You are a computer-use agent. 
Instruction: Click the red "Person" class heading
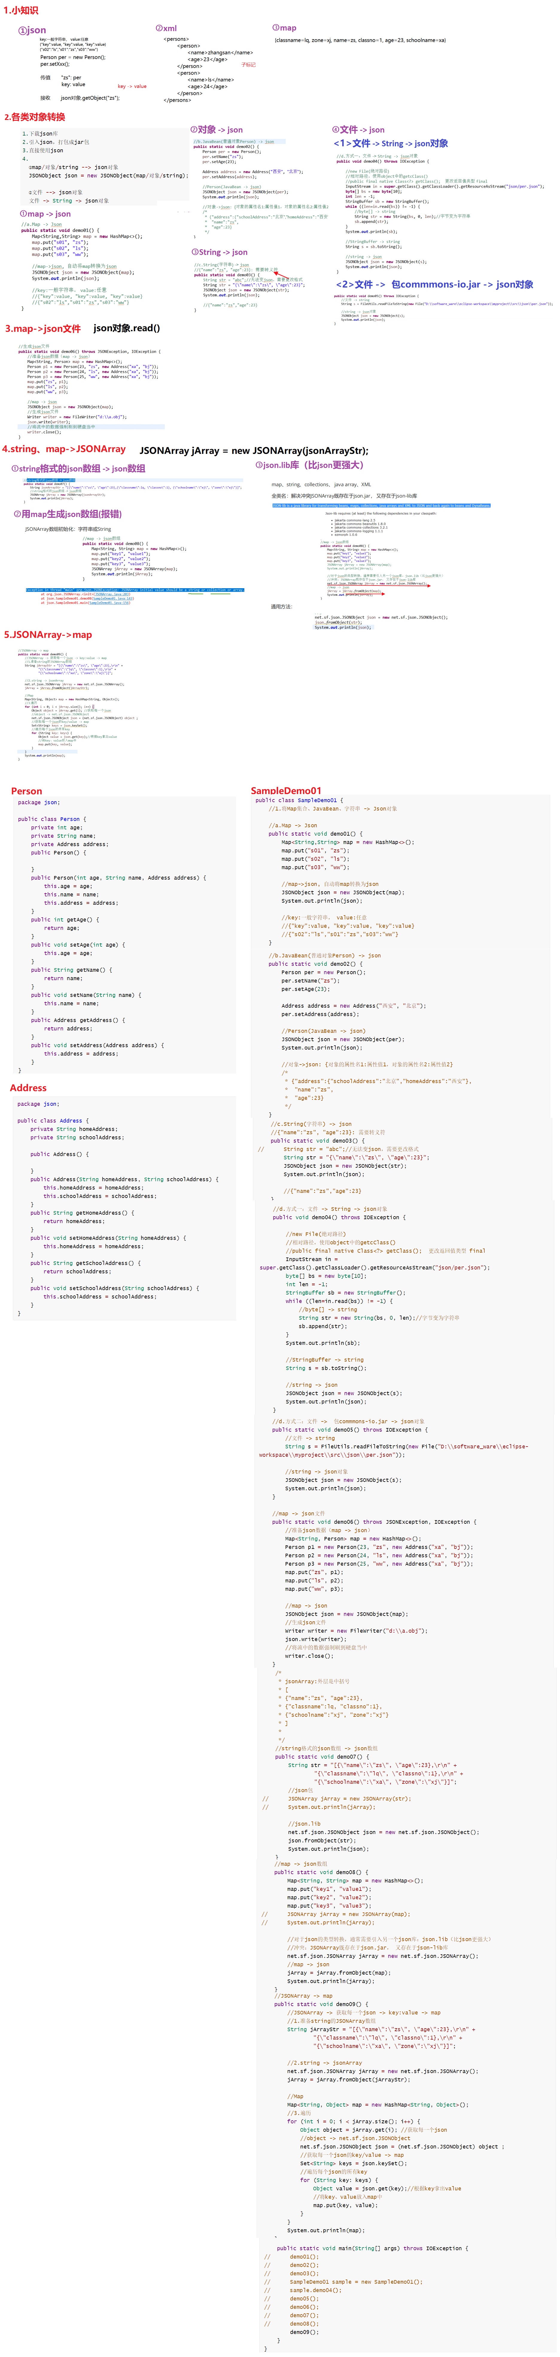[x=27, y=790]
